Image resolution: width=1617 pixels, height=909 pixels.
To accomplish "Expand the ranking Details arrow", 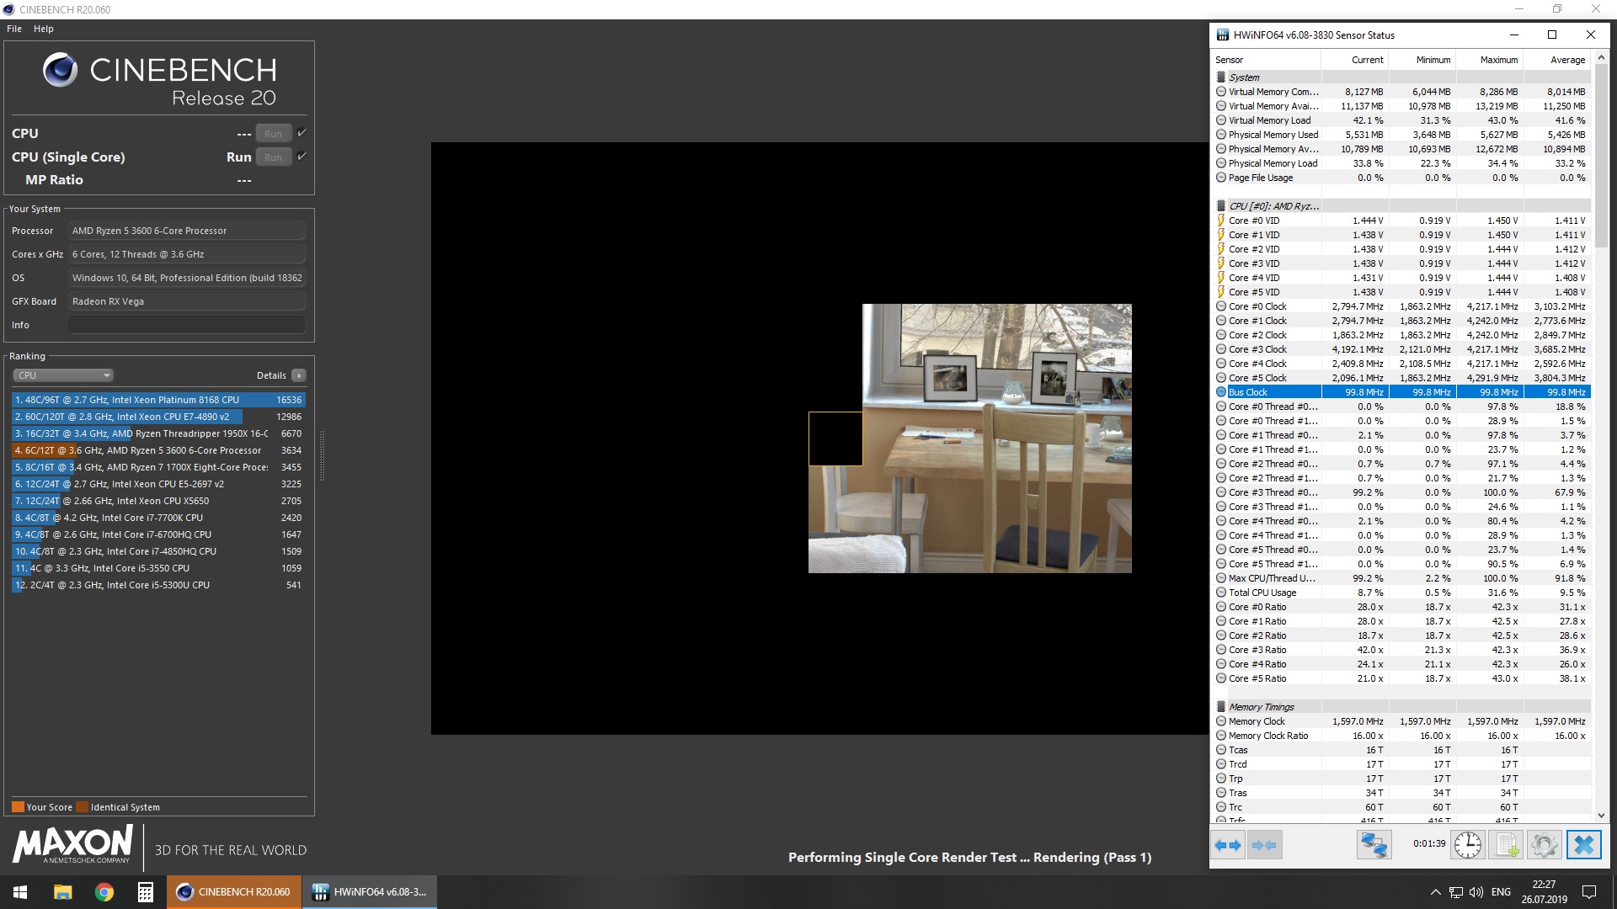I will tap(299, 375).
